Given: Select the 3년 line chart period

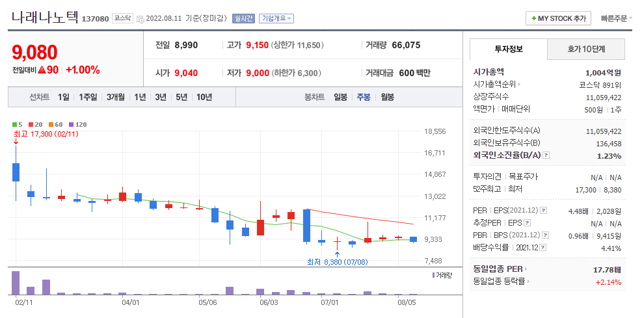Looking at the screenshot, I should 161,98.
